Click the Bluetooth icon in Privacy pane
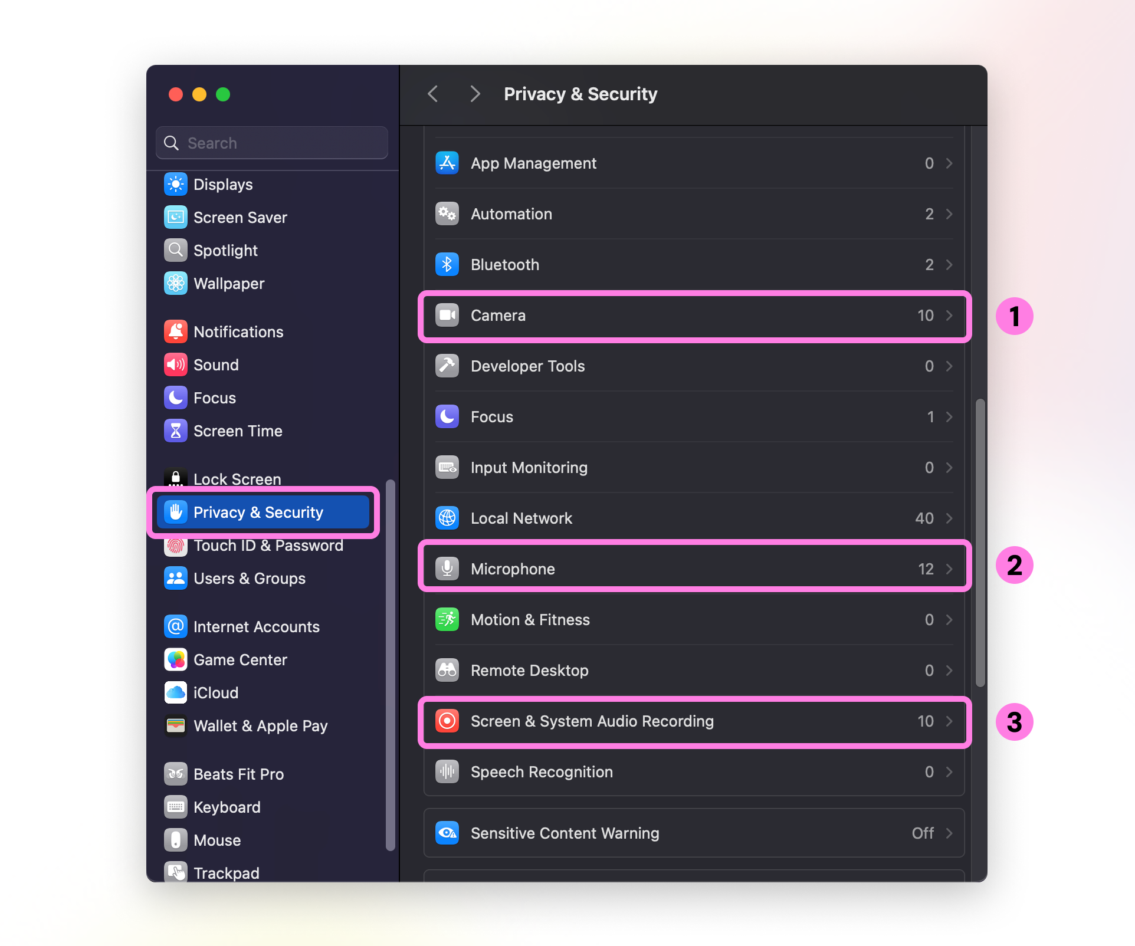Image resolution: width=1135 pixels, height=946 pixels. [x=447, y=264]
